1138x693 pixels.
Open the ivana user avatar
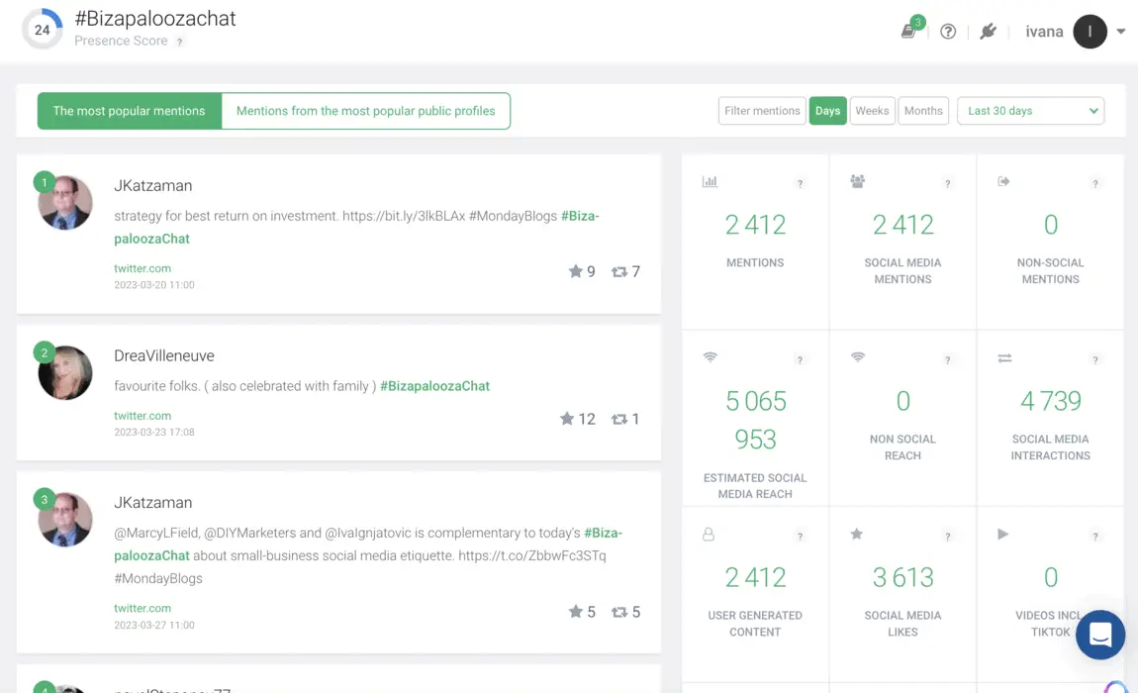(1090, 32)
